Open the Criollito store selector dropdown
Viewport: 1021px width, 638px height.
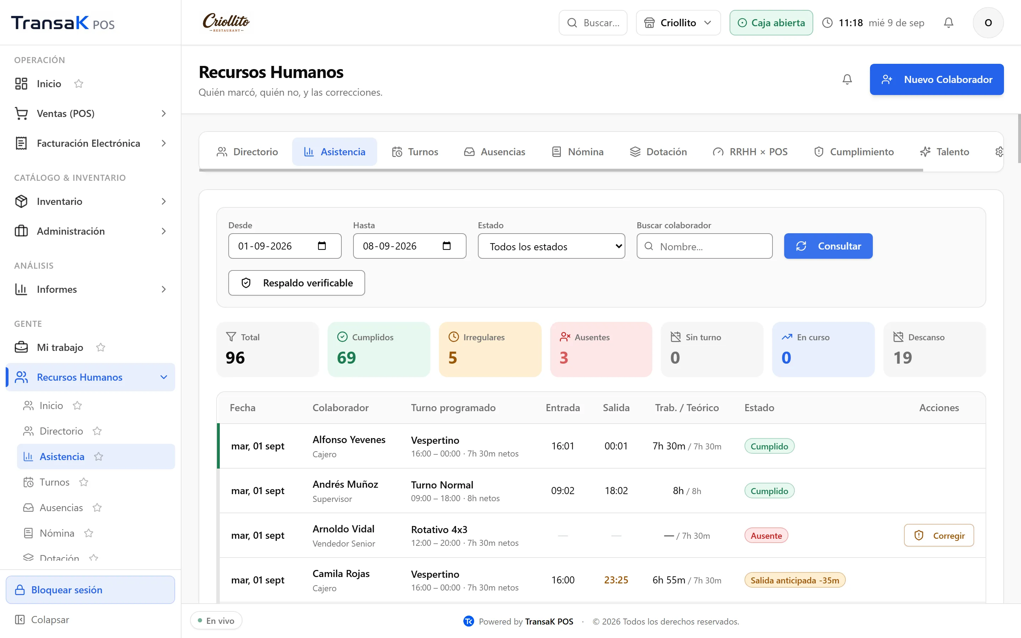(678, 23)
